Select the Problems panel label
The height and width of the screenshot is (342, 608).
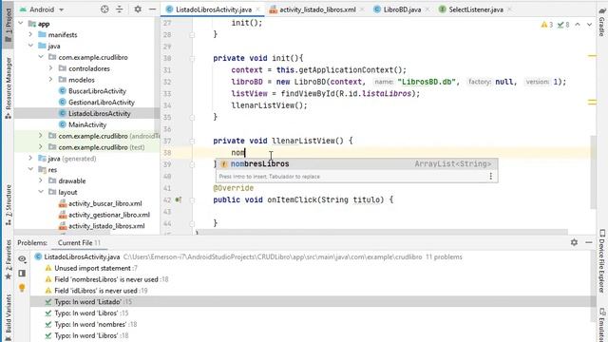(32, 243)
